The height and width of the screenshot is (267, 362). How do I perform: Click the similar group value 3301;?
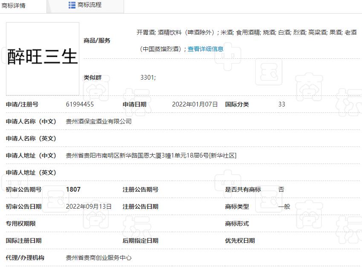(148, 78)
